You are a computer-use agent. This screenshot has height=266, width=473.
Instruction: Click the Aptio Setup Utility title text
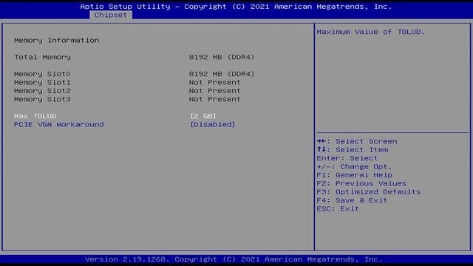click(x=236, y=7)
